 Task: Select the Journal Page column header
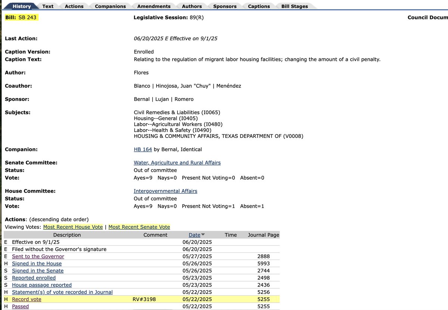[x=264, y=235]
